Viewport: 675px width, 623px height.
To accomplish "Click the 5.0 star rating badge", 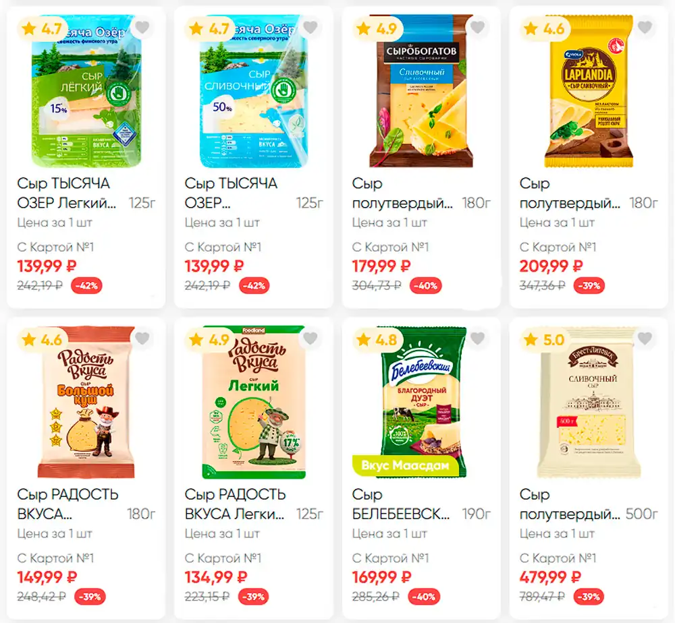I will tap(545, 340).
